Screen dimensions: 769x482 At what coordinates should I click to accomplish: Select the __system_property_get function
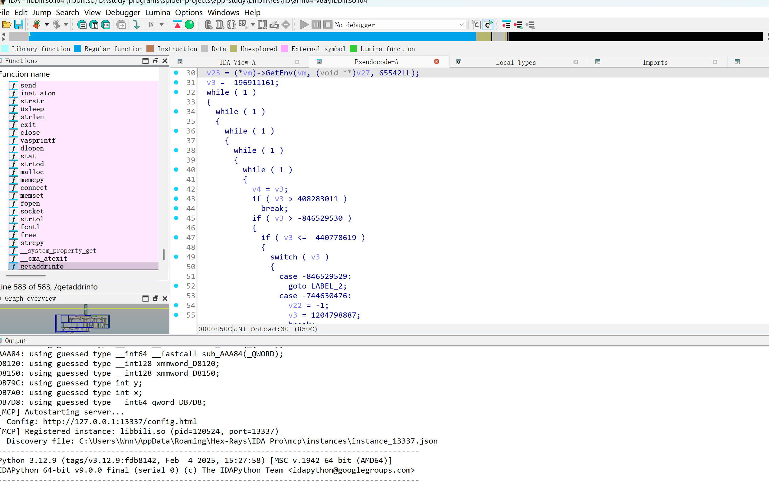tap(58, 251)
